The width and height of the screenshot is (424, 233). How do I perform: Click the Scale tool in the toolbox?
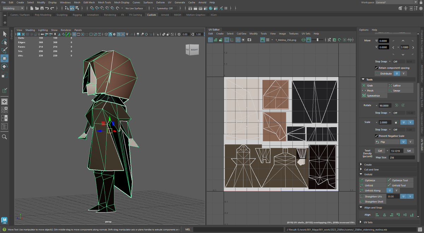click(x=5, y=75)
